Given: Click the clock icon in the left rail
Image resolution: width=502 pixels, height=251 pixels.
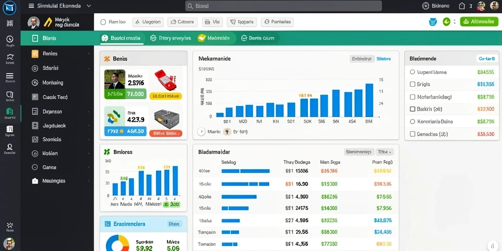Looking at the screenshot, I should coord(10,39).
